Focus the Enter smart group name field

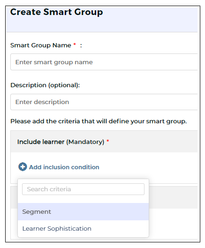coord(104,62)
